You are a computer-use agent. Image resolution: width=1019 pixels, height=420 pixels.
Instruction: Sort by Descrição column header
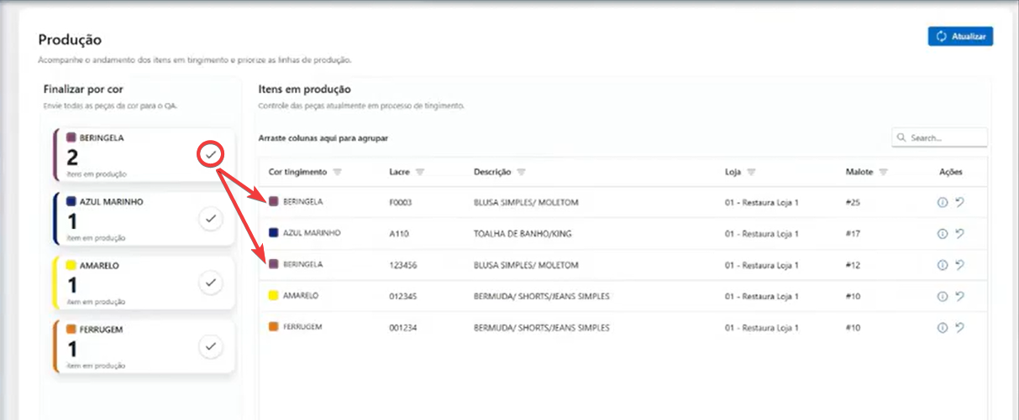pyautogui.click(x=492, y=172)
